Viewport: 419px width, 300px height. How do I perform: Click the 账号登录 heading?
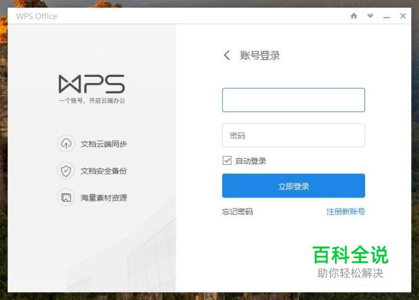[260, 56]
